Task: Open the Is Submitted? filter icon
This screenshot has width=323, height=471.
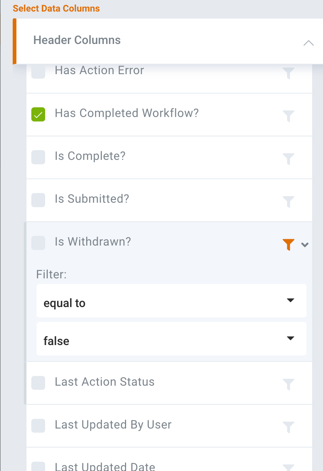Action: click(x=289, y=202)
